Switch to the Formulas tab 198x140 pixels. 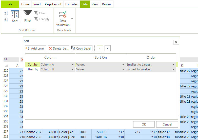coord(71,4)
